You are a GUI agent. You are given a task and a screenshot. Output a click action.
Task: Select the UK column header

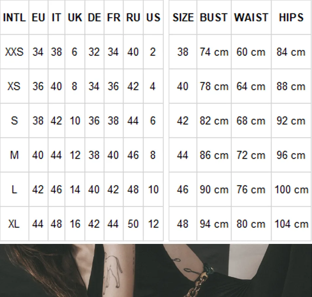[x=75, y=18]
